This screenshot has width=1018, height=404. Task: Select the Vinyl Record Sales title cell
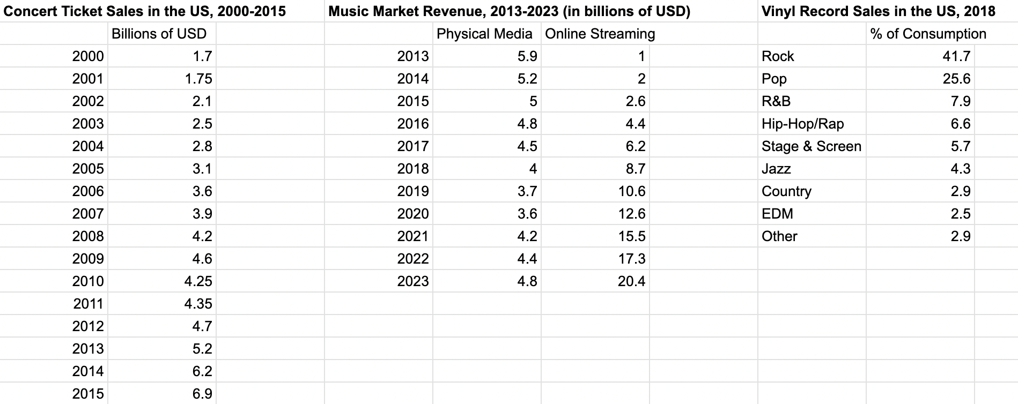coord(878,11)
